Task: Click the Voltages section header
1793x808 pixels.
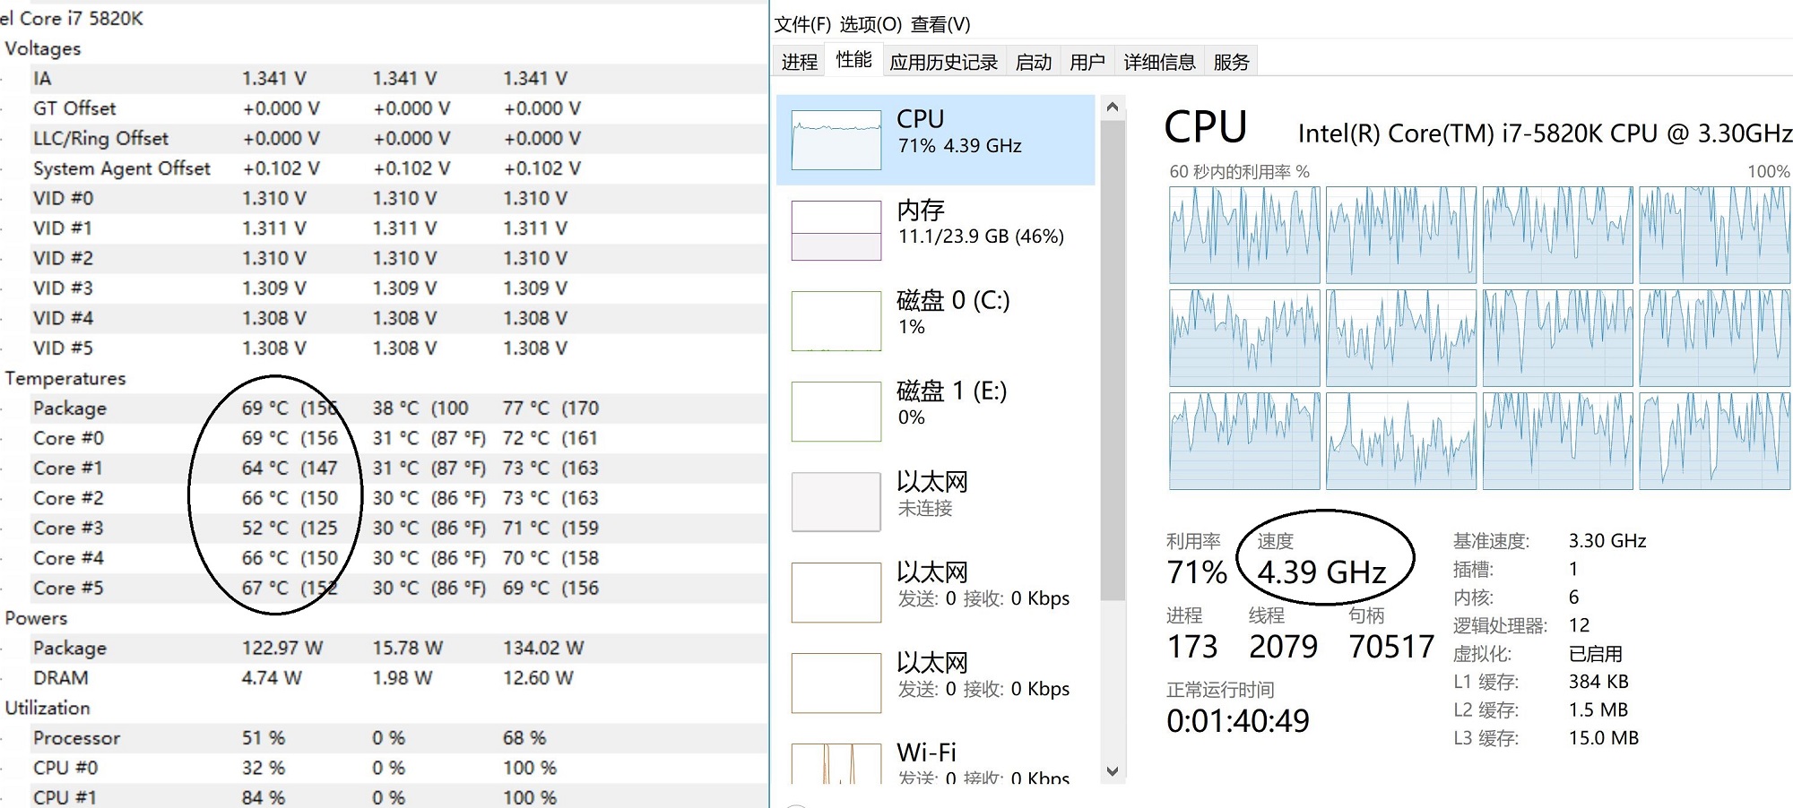Action: coord(43,48)
